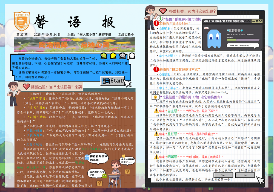This screenshot has height=192, width=274.
Task: Click the yellow bullet “才艺”擂台
Action: 36,108
